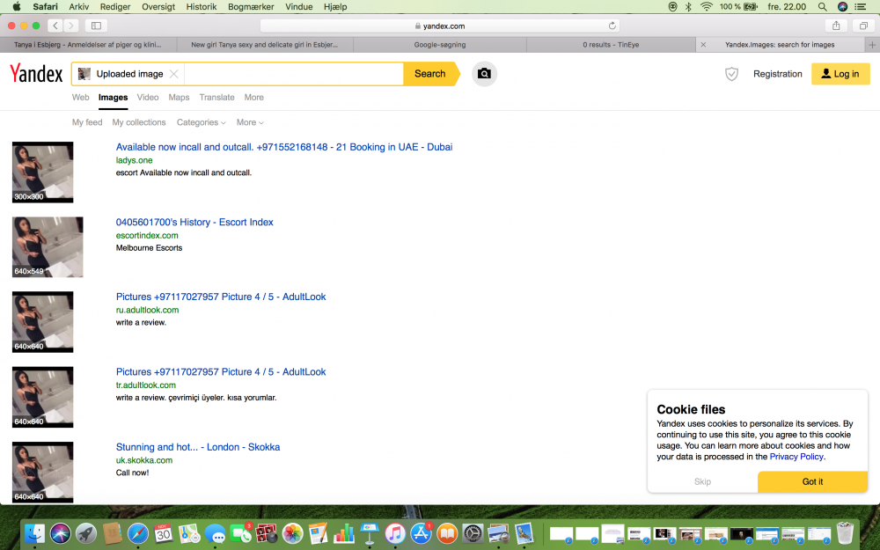Remove the Uploaded image from search
Screen dimensions: 880x550
pyautogui.click(x=174, y=74)
